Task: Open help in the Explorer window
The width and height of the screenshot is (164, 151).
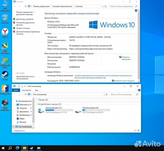Action: pyautogui.click(x=139, y=90)
